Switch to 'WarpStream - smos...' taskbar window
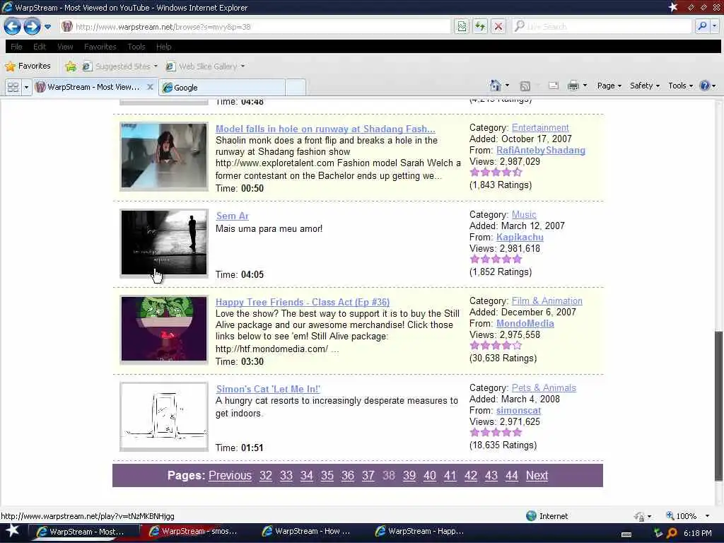The image size is (724, 543). 194,532
